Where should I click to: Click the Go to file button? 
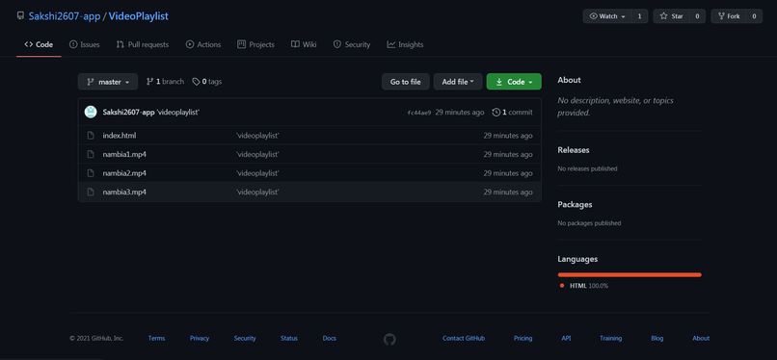(x=405, y=82)
